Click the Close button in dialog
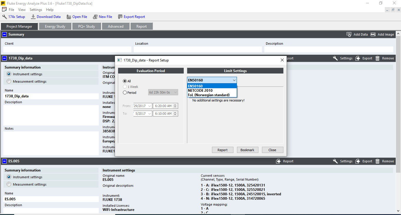 (x=273, y=150)
